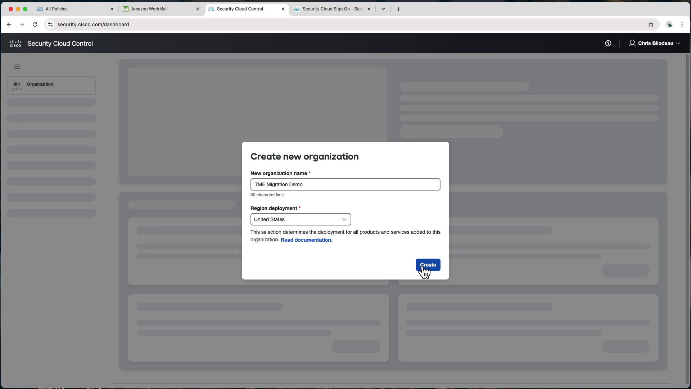Image resolution: width=691 pixels, height=389 pixels.
Task: Click the user profile icon
Action: click(632, 43)
